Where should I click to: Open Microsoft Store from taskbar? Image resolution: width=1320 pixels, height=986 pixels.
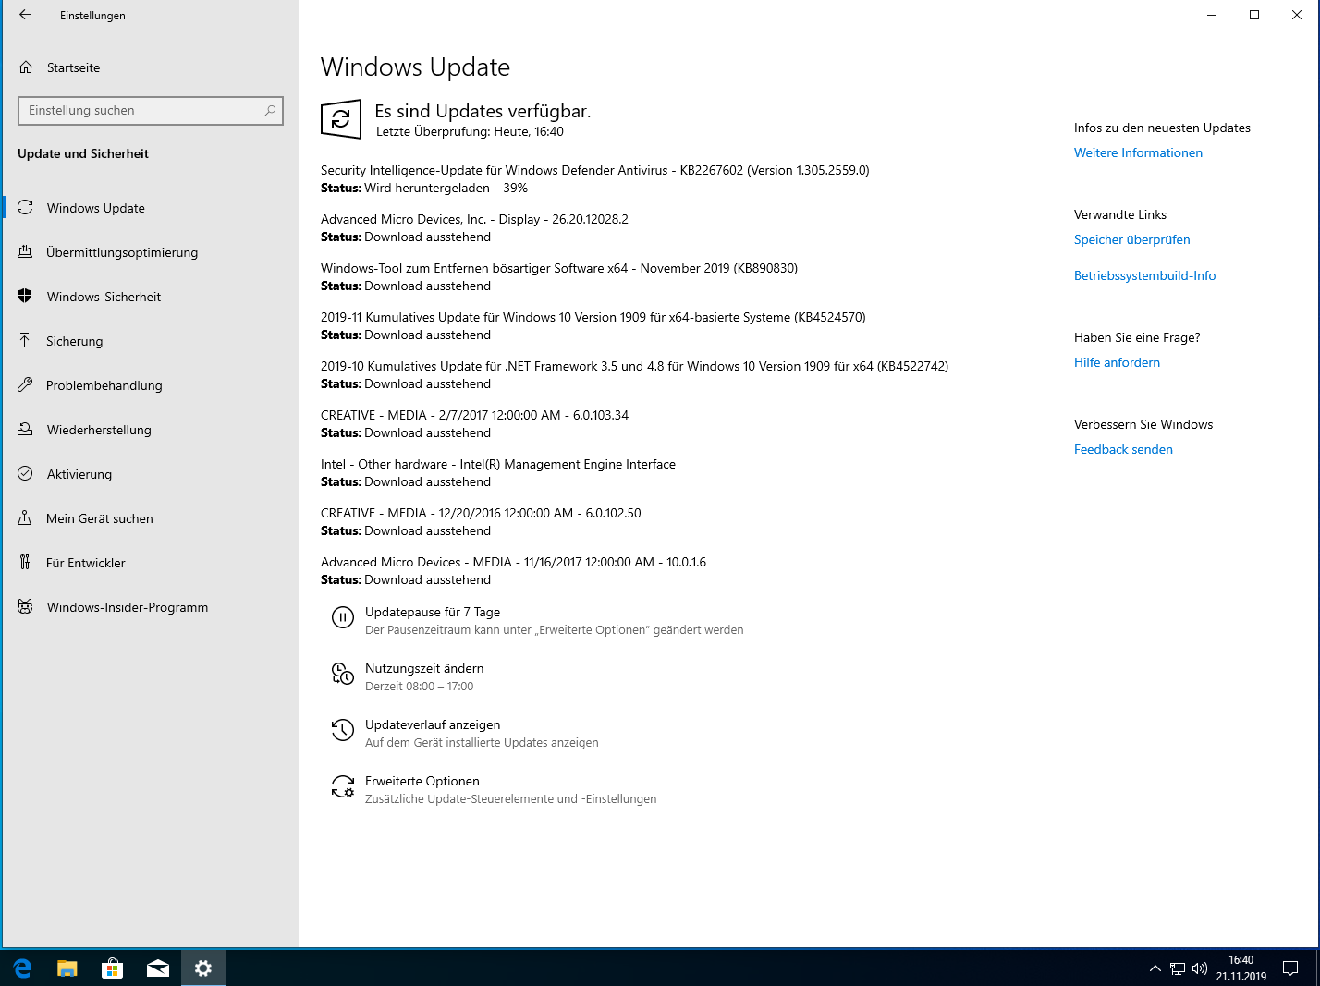tap(113, 968)
